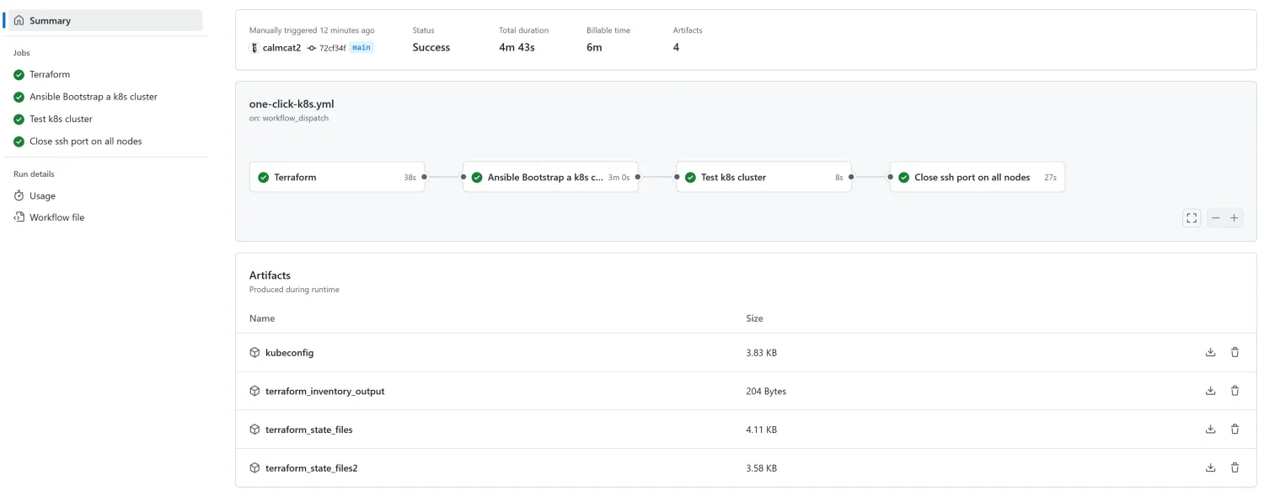The image size is (1264, 491).
Task: Open the Workflow file link
Action: point(56,217)
